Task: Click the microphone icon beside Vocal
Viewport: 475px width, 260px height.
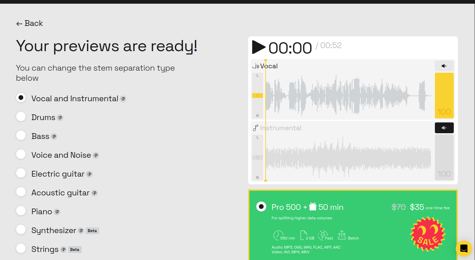Action: (x=256, y=66)
